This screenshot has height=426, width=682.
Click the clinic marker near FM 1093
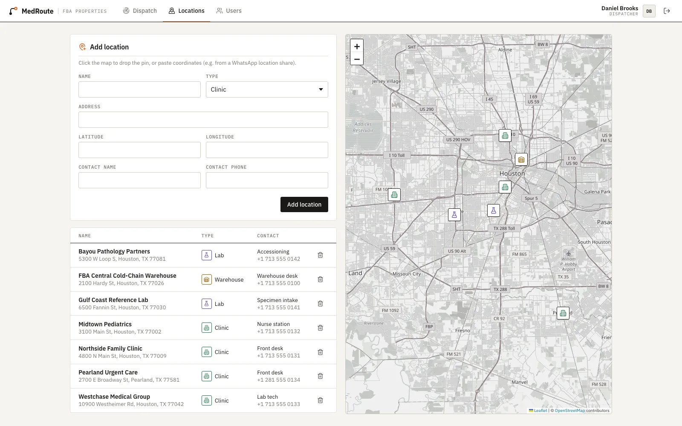394,195
